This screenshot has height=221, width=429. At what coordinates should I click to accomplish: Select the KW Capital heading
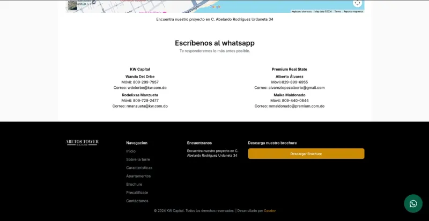[140, 69]
